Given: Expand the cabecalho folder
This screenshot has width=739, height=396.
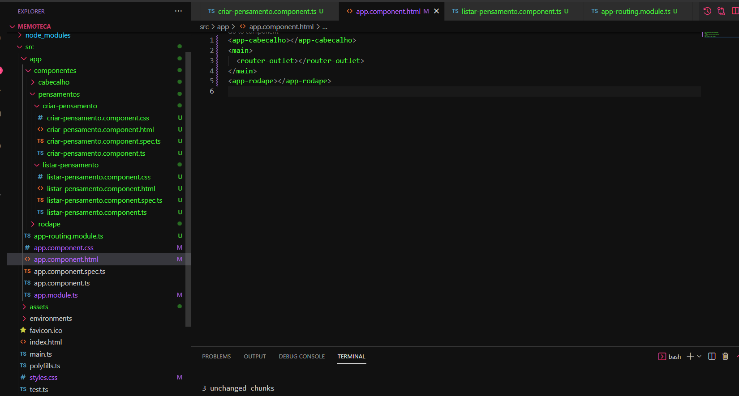Looking at the screenshot, I should point(54,82).
